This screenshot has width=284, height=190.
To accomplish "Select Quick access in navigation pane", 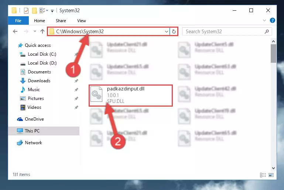I will click(x=38, y=45).
